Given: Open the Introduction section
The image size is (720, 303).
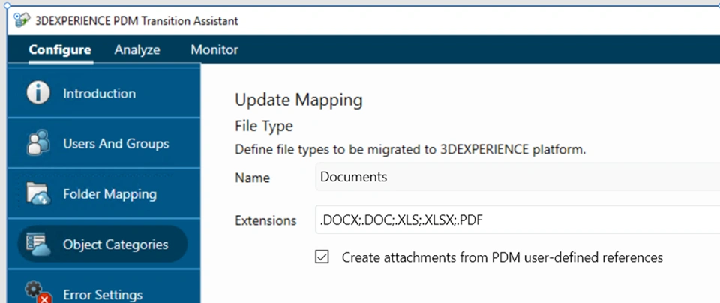Looking at the screenshot, I should coord(99,94).
